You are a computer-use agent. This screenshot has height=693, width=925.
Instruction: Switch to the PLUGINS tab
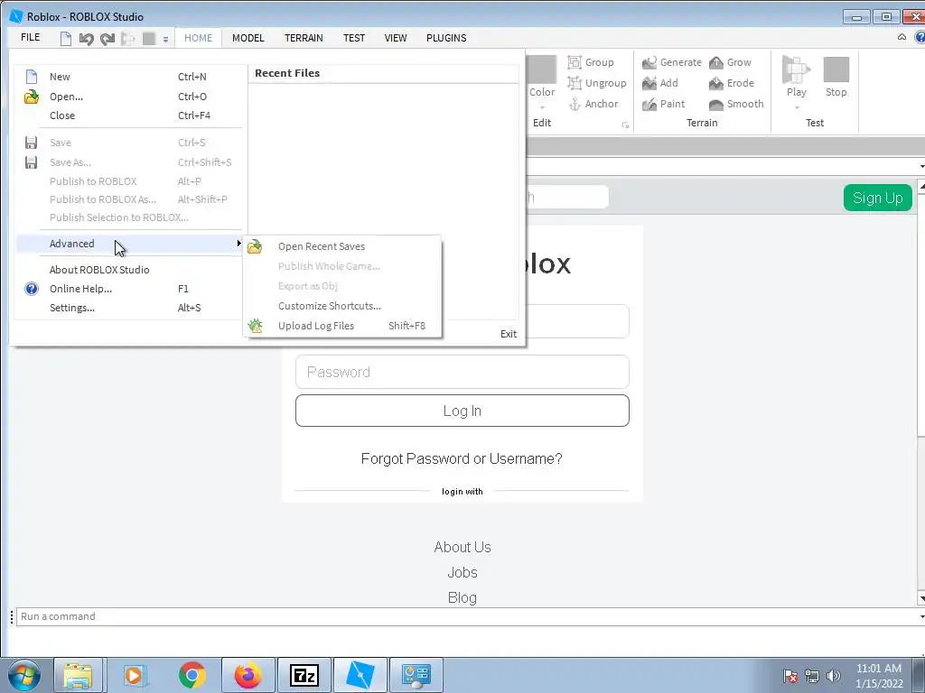click(x=446, y=38)
